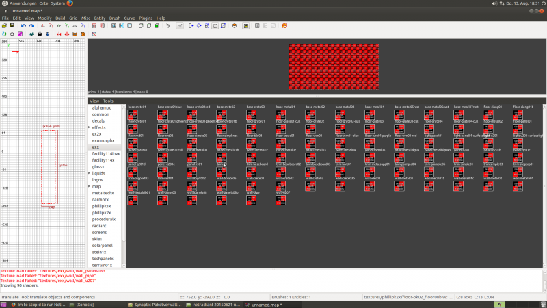Select the phillipk2x texture set
Viewport: 547px width, 308px height.
pyautogui.click(x=102, y=212)
